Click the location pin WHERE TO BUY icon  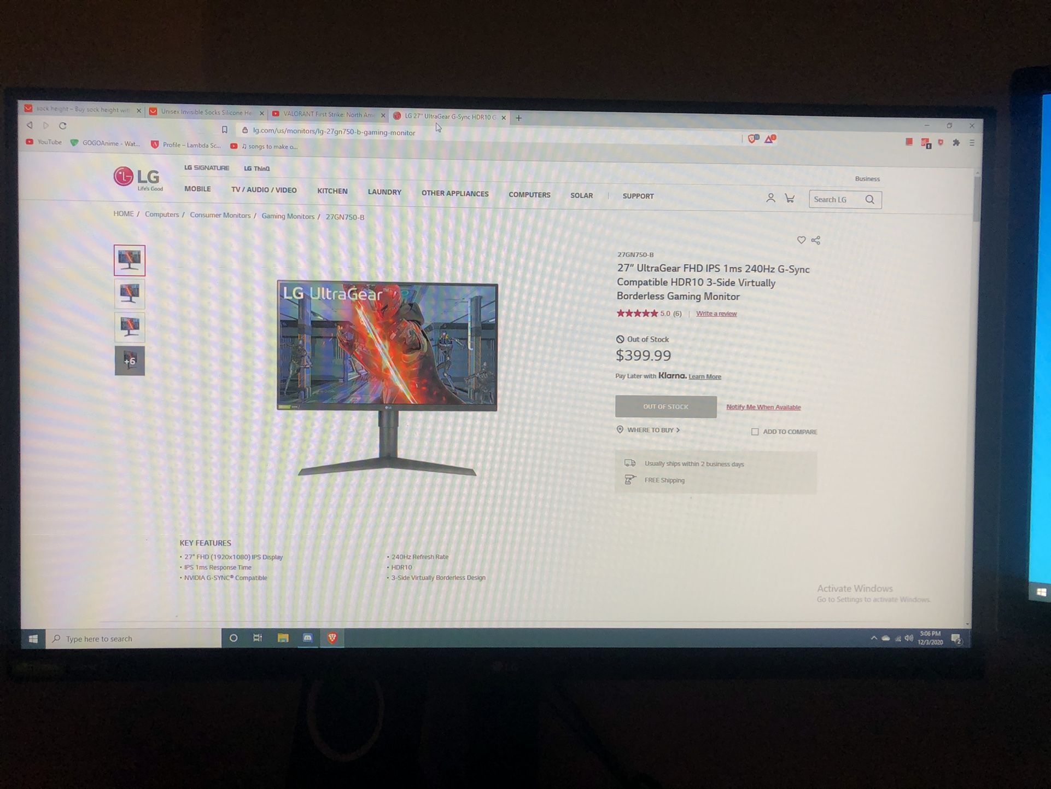click(x=621, y=431)
